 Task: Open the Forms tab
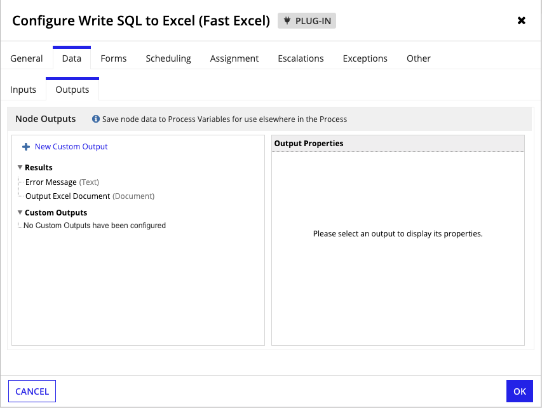pos(114,58)
